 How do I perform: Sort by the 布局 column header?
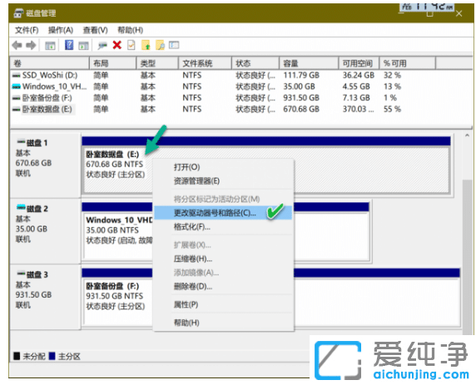click(113, 63)
